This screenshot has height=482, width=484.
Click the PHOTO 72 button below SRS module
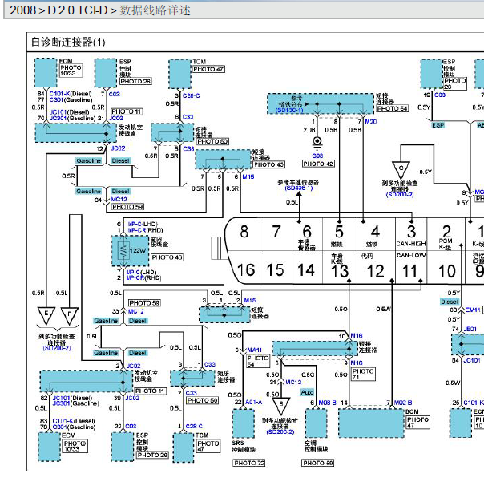(249, 463)
